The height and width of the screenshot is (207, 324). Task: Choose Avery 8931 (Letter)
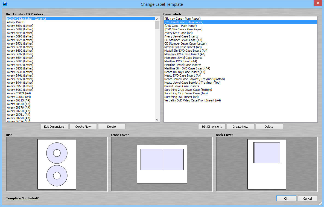(81, 72)
